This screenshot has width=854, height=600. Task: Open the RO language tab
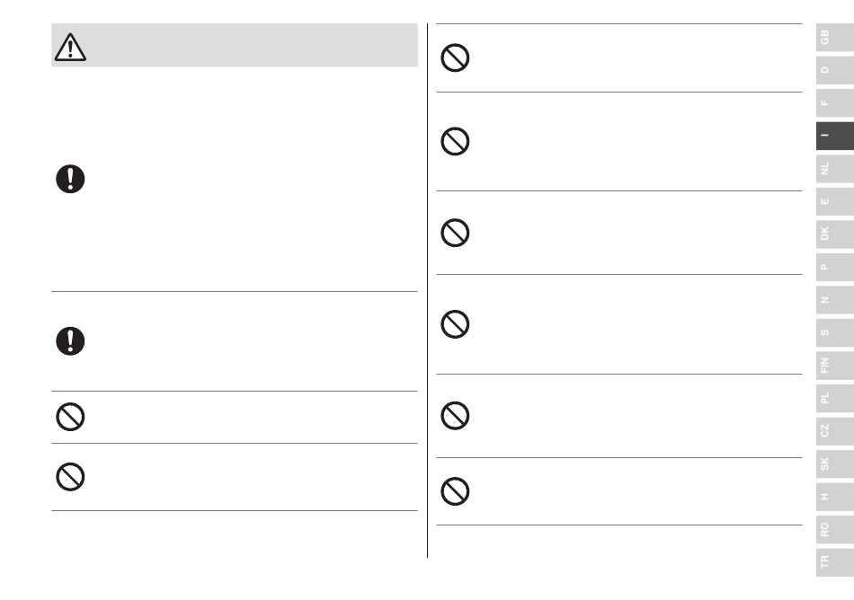coord(835,529)
